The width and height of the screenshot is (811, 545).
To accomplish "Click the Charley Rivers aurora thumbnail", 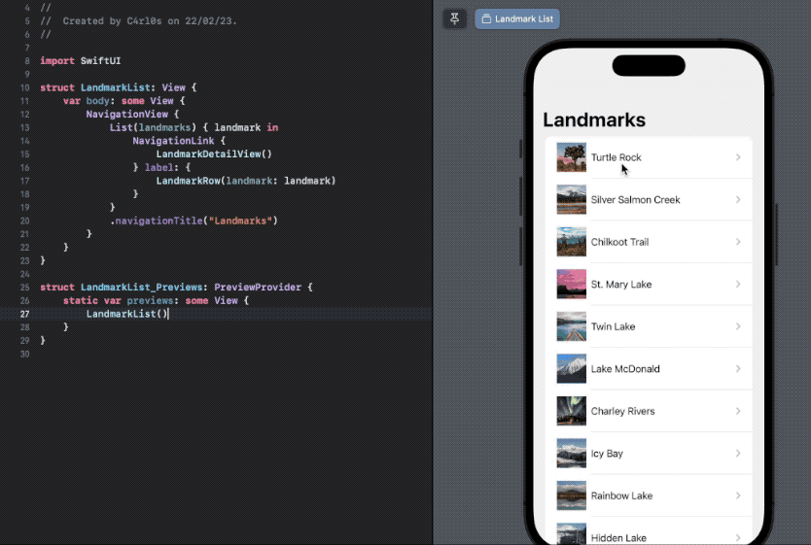I will coord(572,412).
